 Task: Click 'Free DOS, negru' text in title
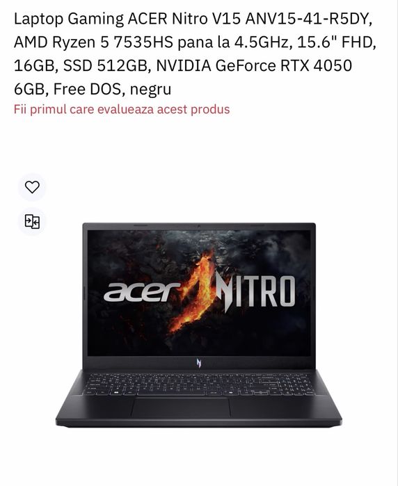[112, 89]
